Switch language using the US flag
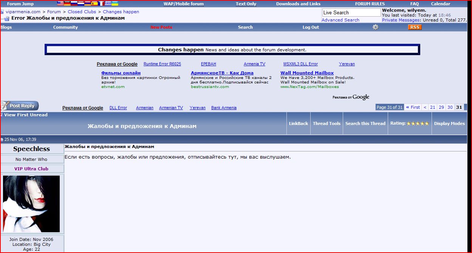The height and width of the screenshot is (253, 472). (x=60, y=4)
